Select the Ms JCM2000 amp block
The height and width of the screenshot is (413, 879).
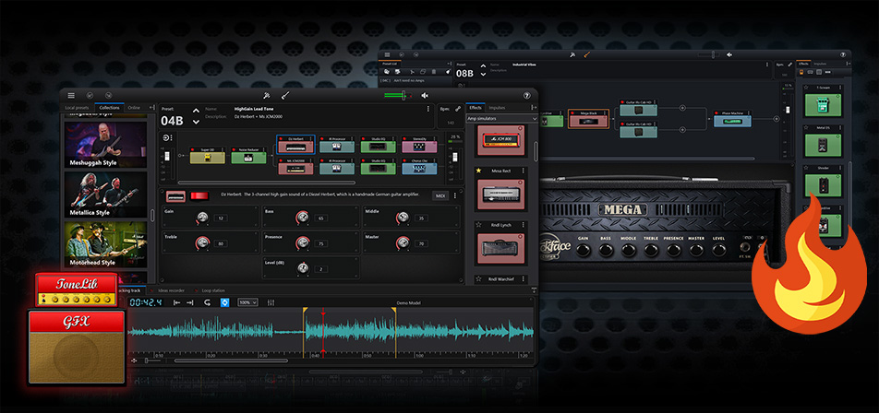tap(295, 166)
